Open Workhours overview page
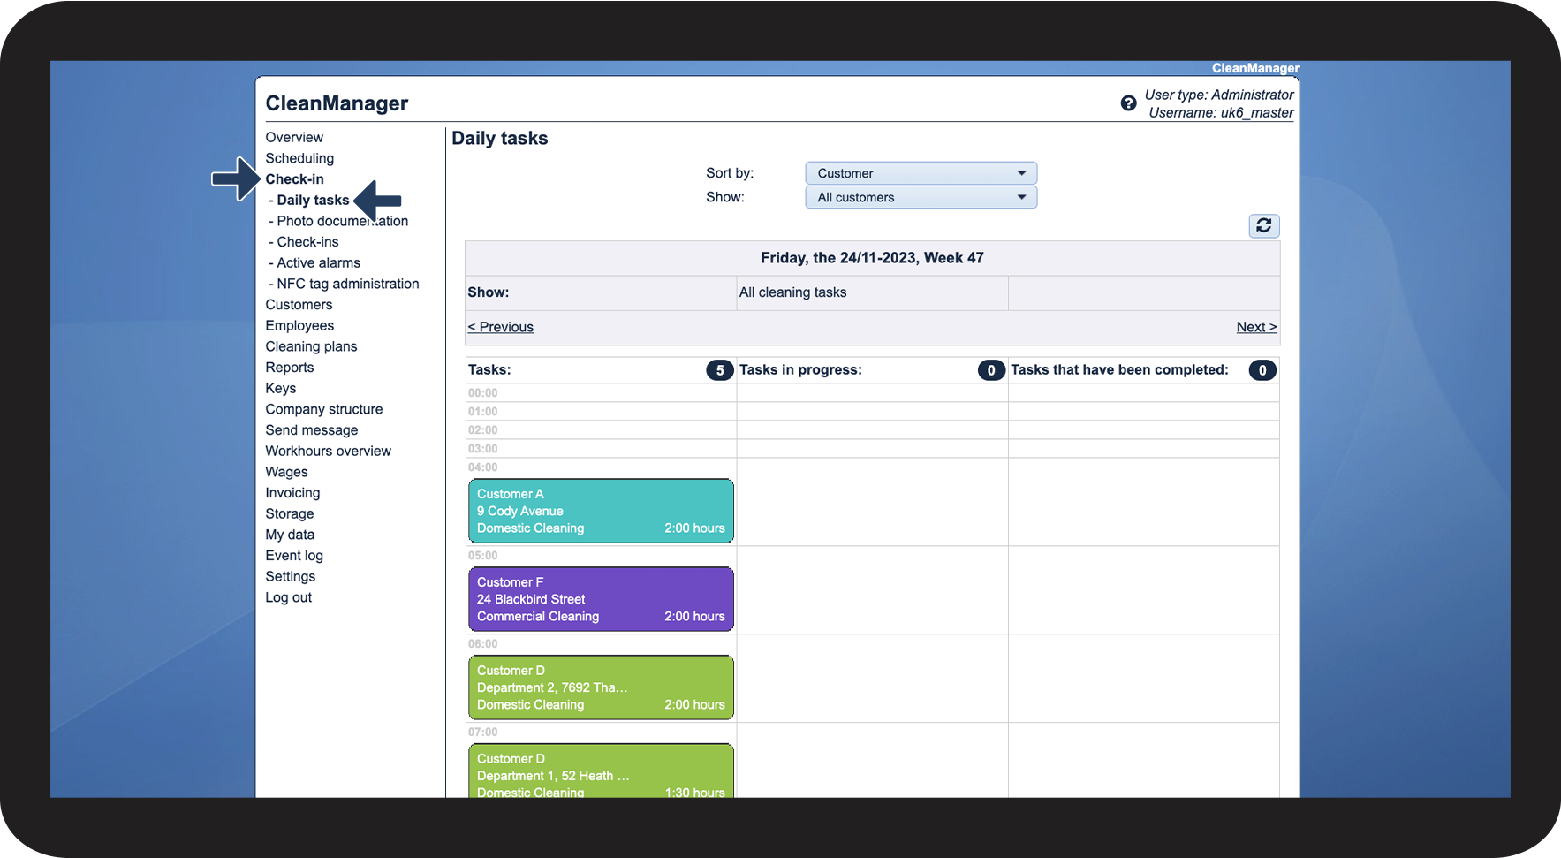This screenshot has width=1561, height=858. point(328,451)
